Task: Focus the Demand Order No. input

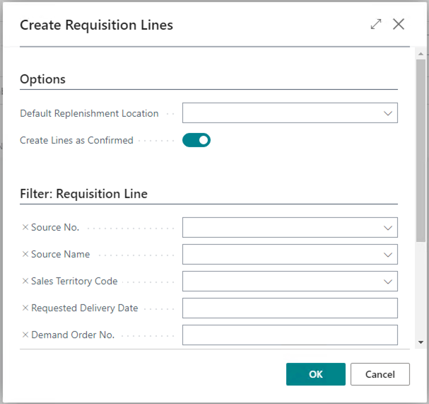Action: (x=290, y=335)
